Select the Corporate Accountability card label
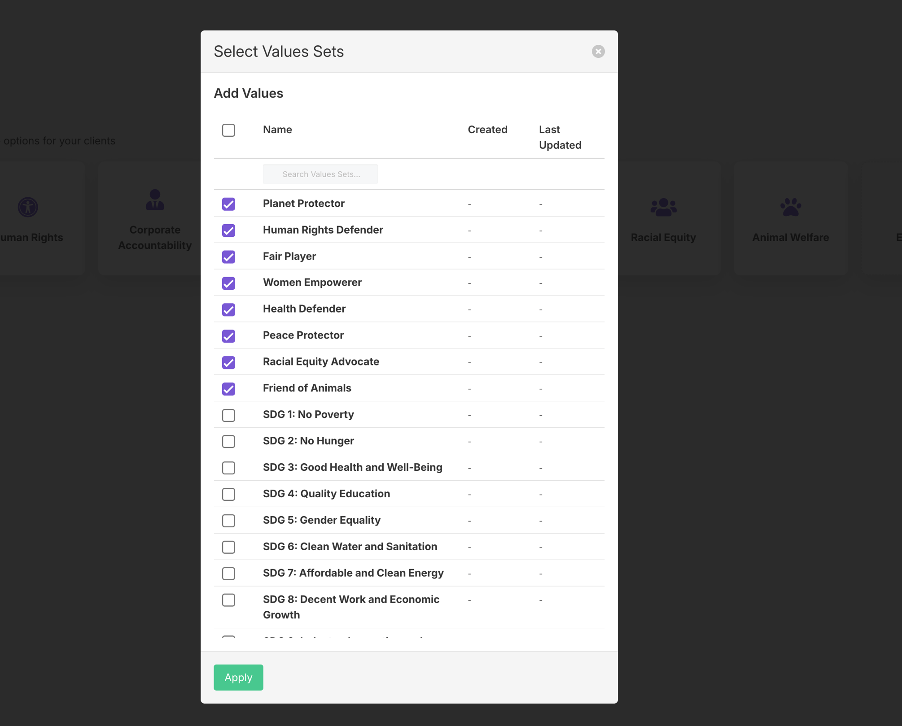 [x=155, y=237]
